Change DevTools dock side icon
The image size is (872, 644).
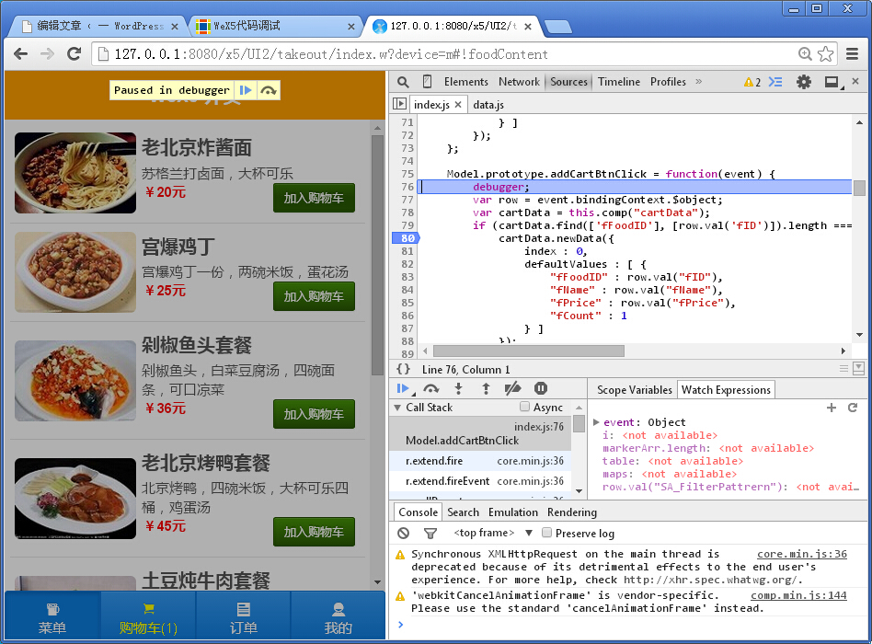click(x=832, y=82)
